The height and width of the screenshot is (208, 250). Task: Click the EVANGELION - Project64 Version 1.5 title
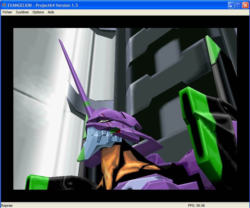43,5
